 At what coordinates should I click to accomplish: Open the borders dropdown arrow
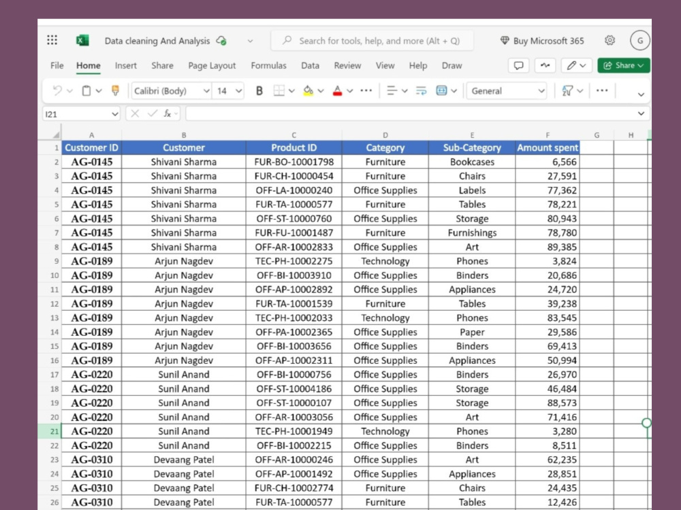pos(291,90)
